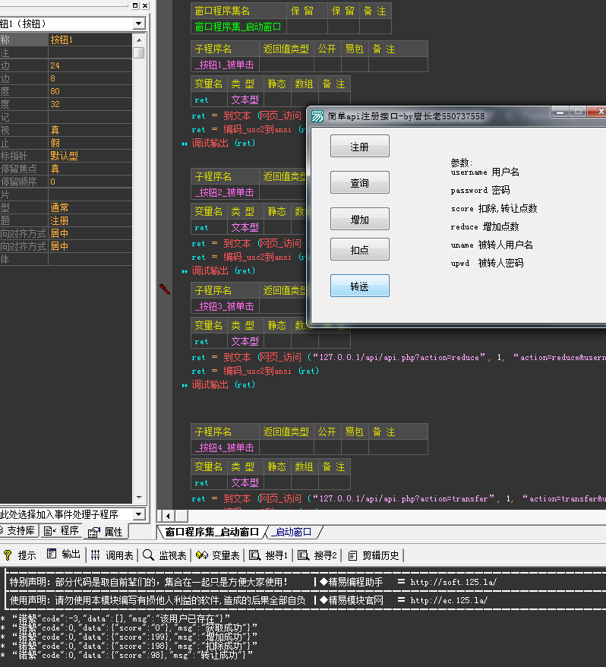Click the 可视 property value 真
The width and height of the screenshot is (606, 667).
[55, 130]
